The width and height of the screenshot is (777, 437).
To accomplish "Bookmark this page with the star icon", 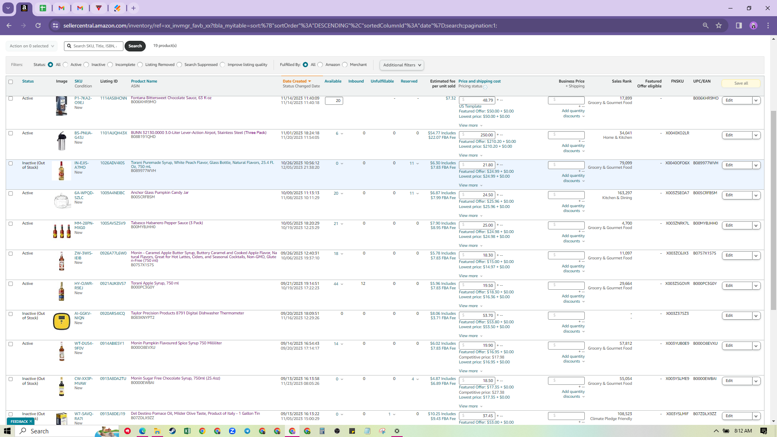I will (x=719, y=25).
